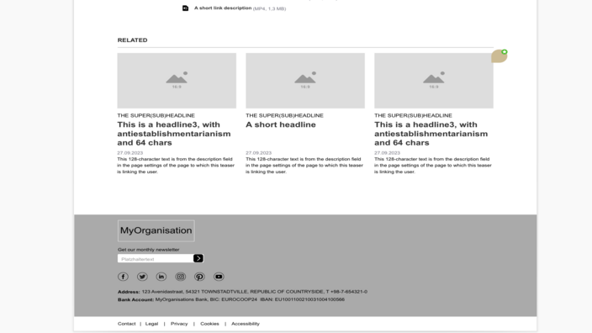Focus the newsletter email input field
Viewport: 592px width, 333px height.
[156, 259]
